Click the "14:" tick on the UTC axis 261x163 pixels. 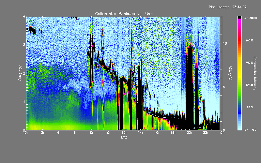click(x=140, y=133)
